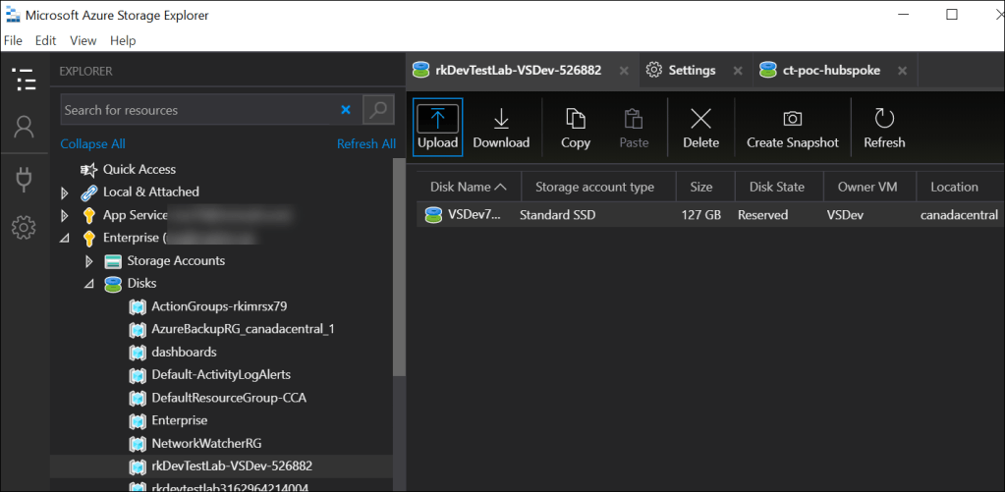Open the Connect plug icon in sidebar
Screen dimensions: 1005x492
(x=24, y=178)
